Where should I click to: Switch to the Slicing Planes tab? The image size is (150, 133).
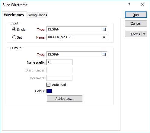point(37,15)
